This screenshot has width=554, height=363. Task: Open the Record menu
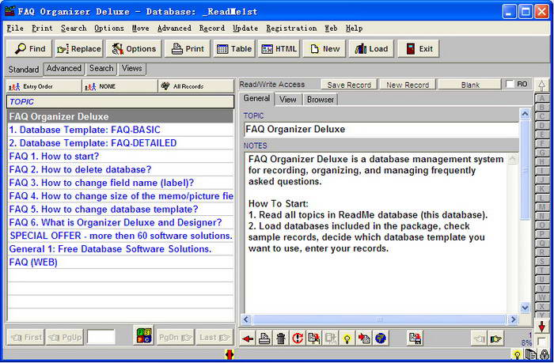[x=211, y=28]
